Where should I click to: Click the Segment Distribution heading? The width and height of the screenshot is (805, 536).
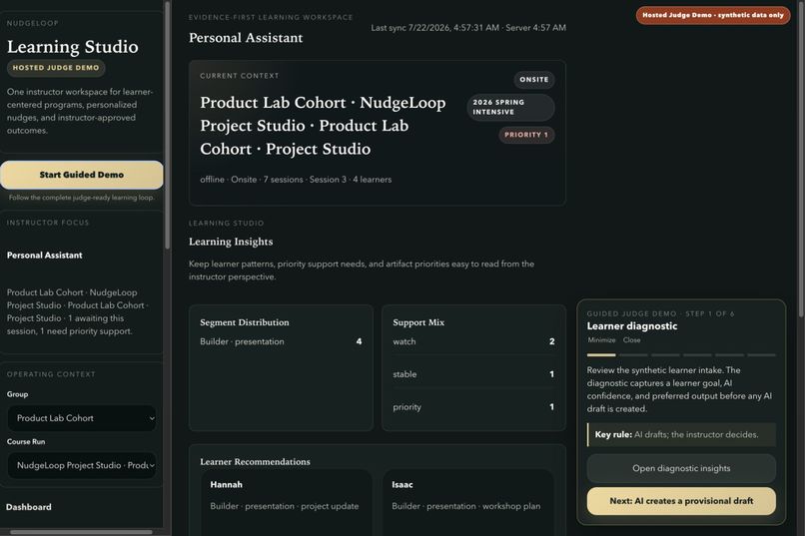[x=245, y=322]
